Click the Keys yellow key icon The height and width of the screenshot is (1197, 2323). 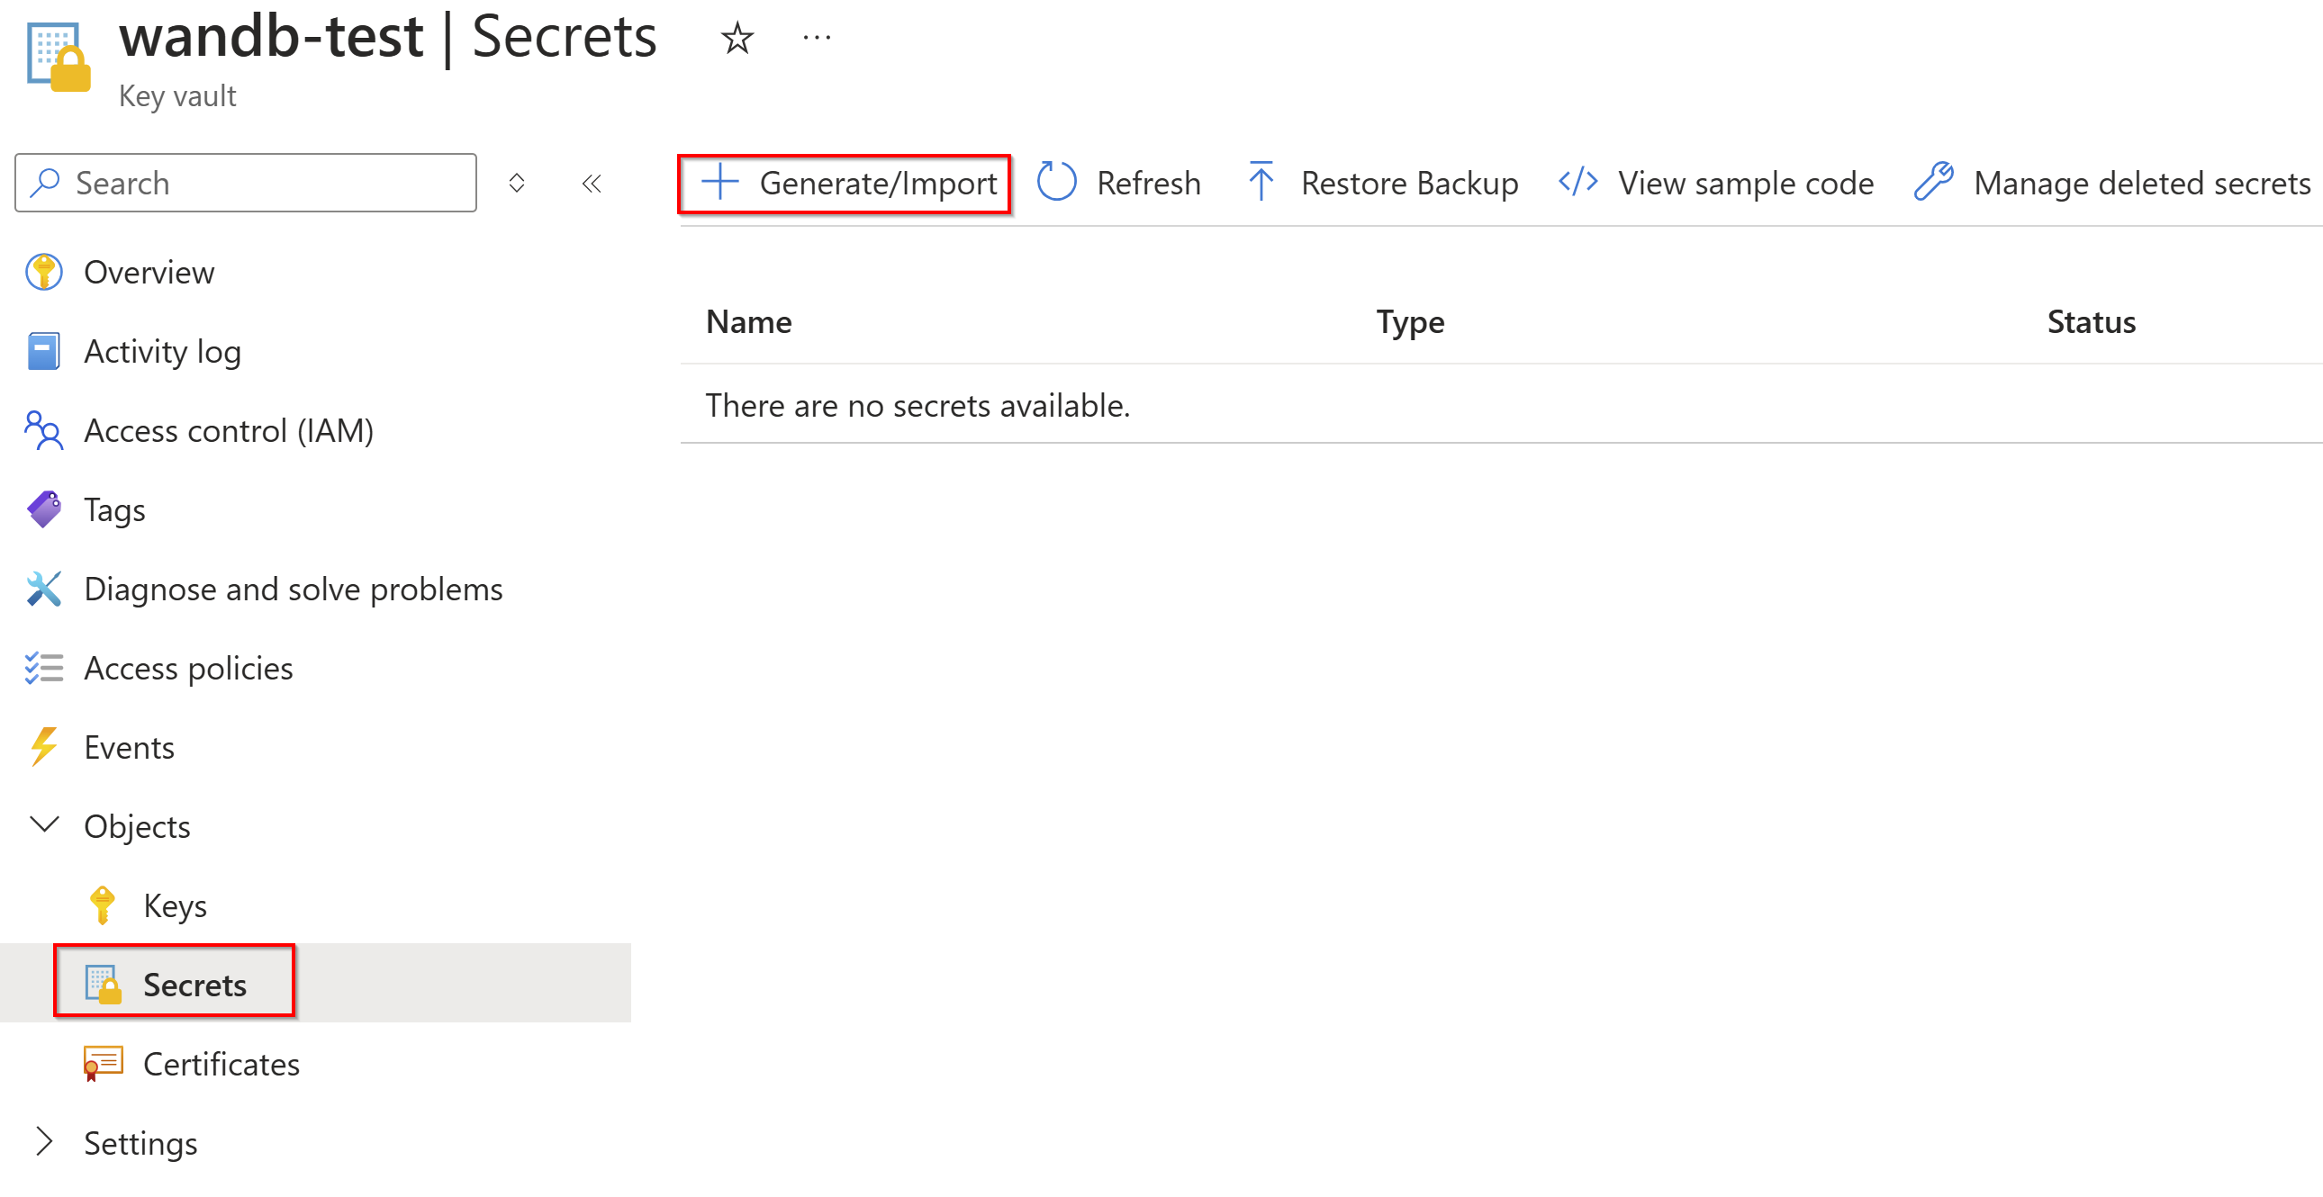[x=102, y=905]
